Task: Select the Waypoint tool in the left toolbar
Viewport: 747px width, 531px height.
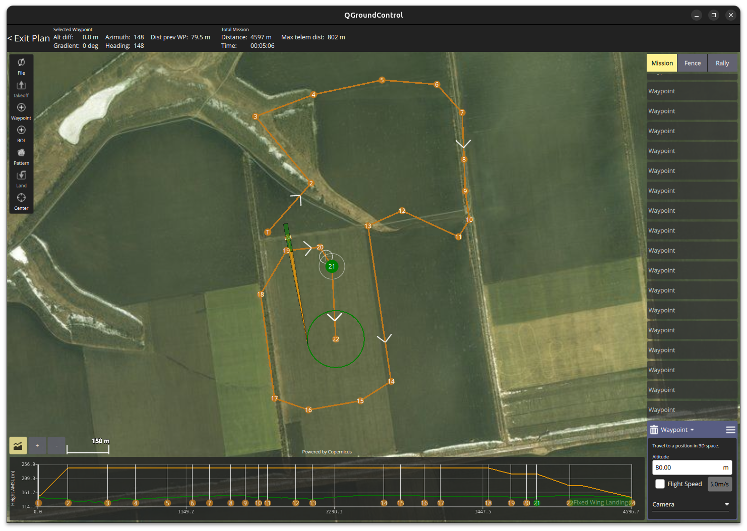Action: pyautogui.click(x=21, y=111)
